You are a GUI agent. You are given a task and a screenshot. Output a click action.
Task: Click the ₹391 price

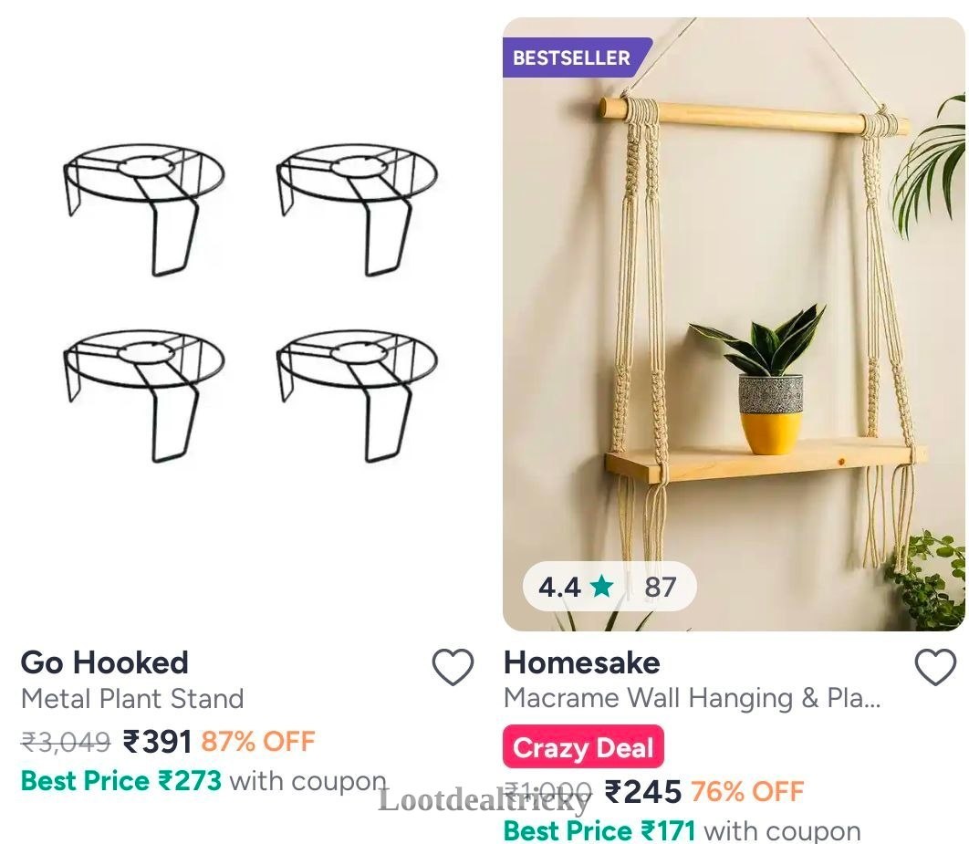click(x=158, y=742)
